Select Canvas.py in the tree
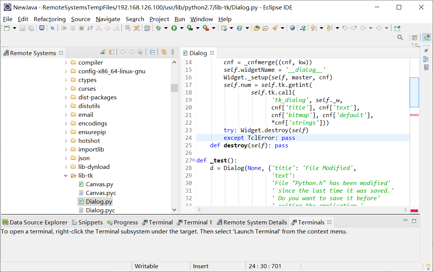 click(x=96, y=184)
